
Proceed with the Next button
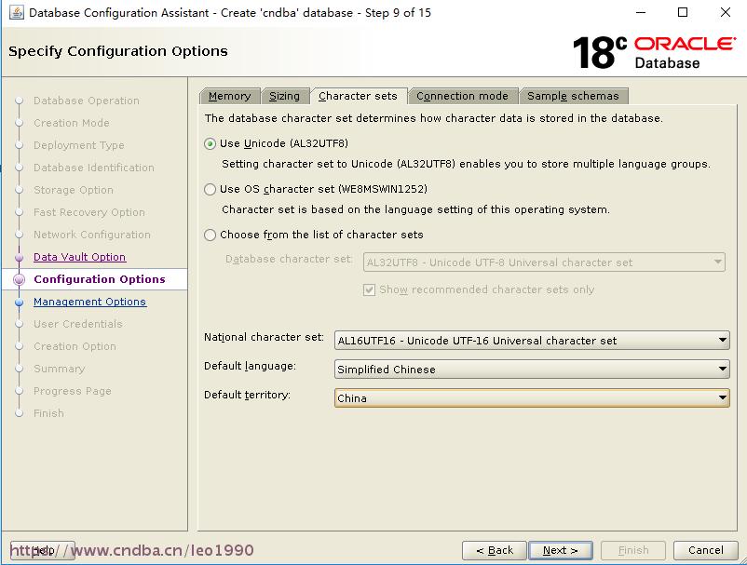(x=561, y=550)
